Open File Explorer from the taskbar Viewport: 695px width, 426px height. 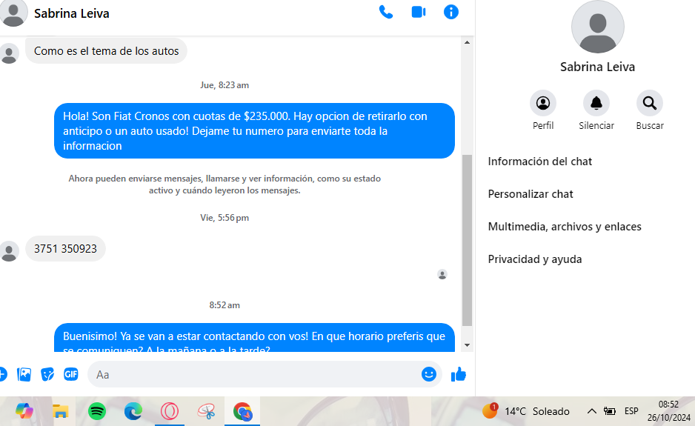[x=60, y=411]
